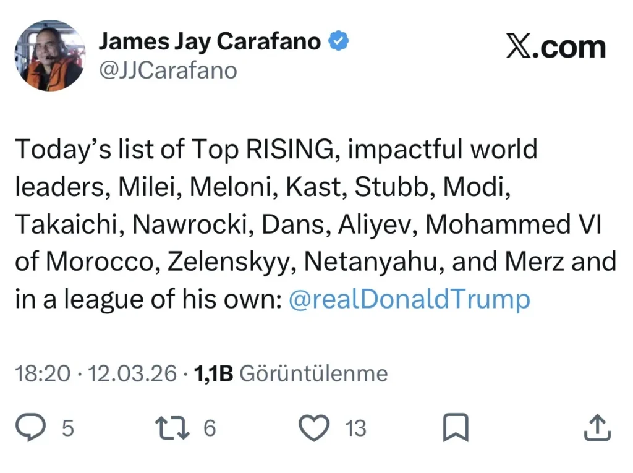View the 1,1B view count
Image resolution: width=633 pixels, height=473 pixels.
tap(213, 373)
